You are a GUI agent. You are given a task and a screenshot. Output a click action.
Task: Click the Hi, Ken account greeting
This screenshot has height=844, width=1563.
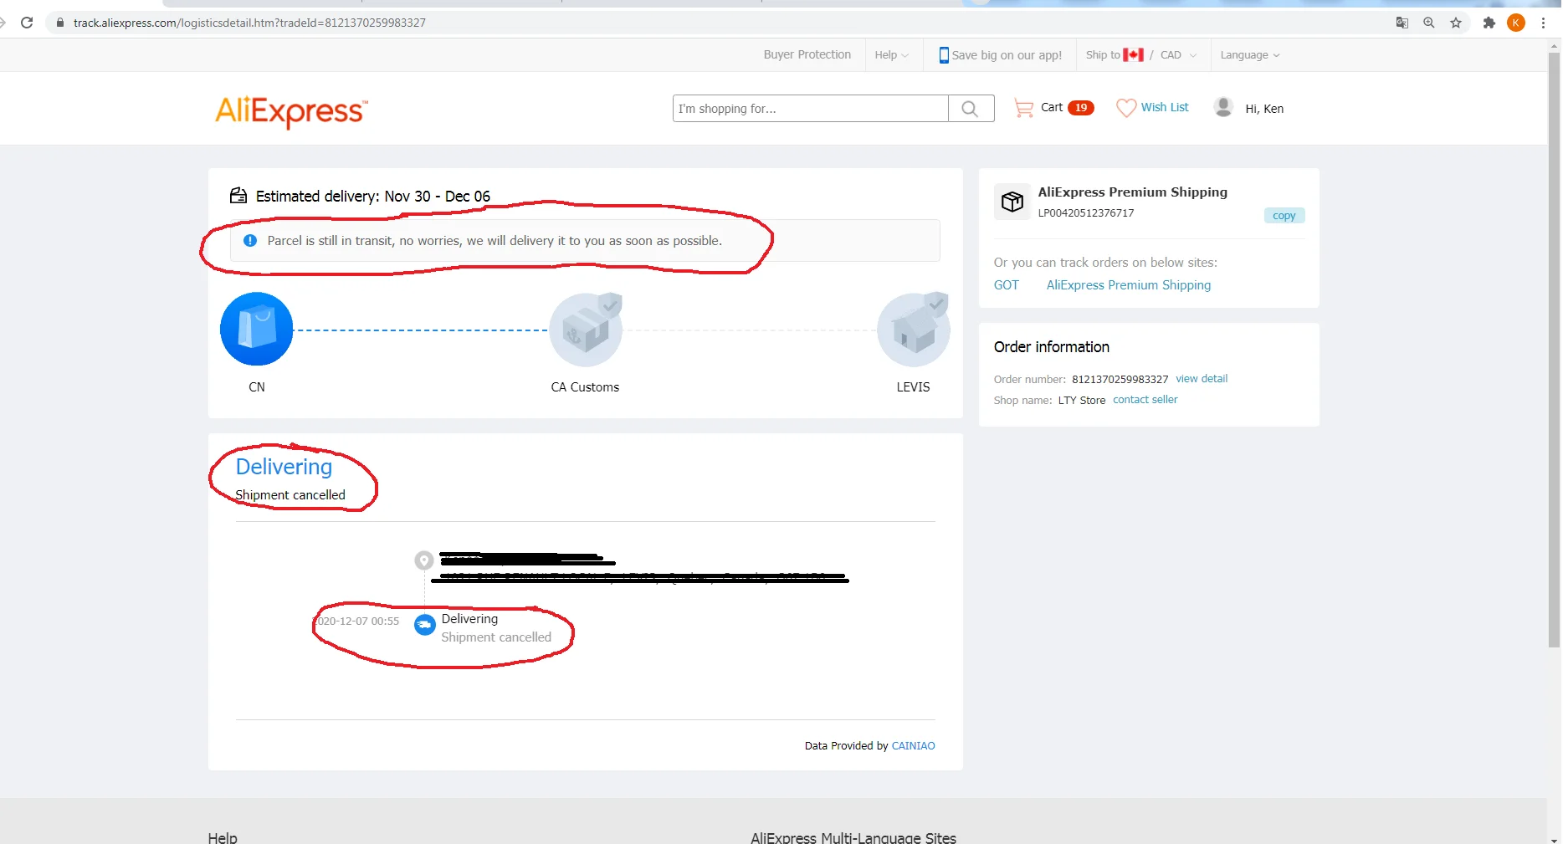[x=1264, y=109]
